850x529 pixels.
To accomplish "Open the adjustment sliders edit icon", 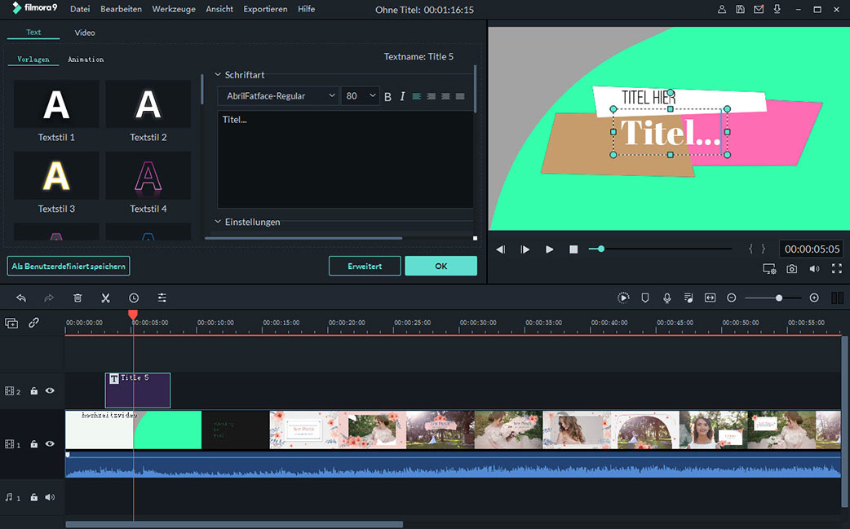I will [x=162, y=298].
